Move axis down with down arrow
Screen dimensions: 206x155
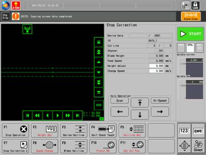pos(140,114)
